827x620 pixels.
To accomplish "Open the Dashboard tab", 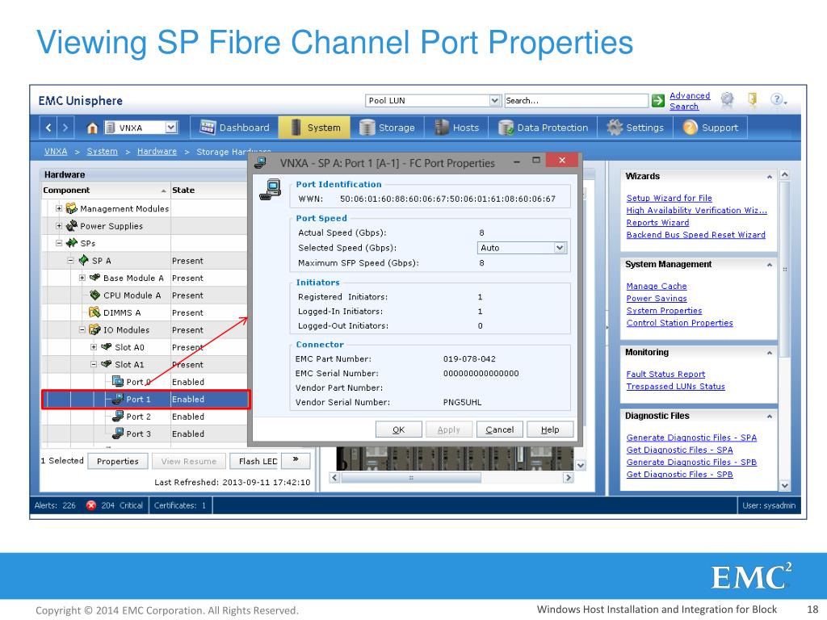I will point(234,128).
